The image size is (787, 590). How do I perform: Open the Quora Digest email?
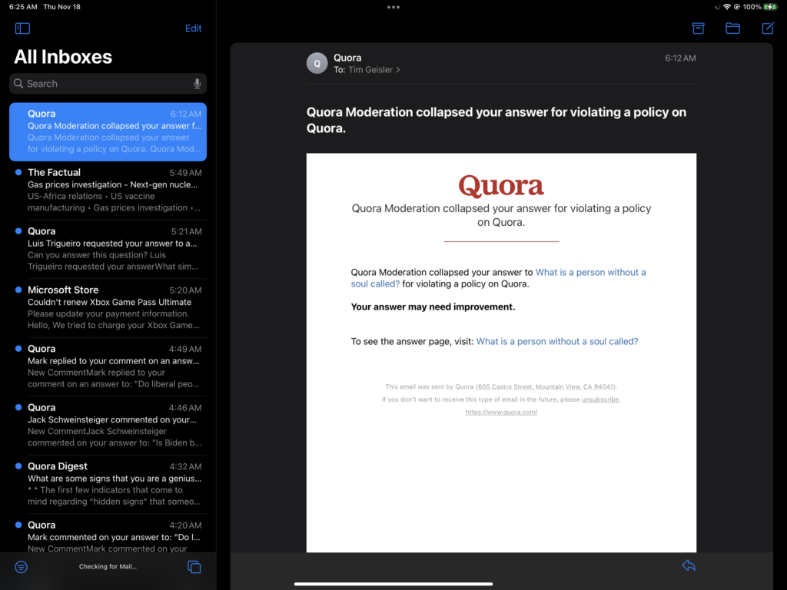[x=108, y=484]
